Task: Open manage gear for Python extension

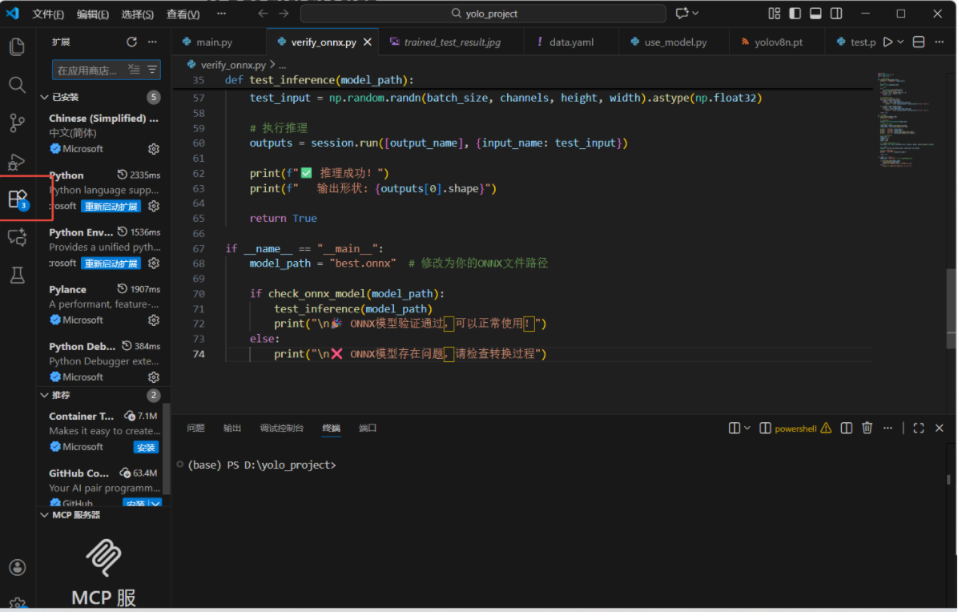Action: click(x=153, y=207)
